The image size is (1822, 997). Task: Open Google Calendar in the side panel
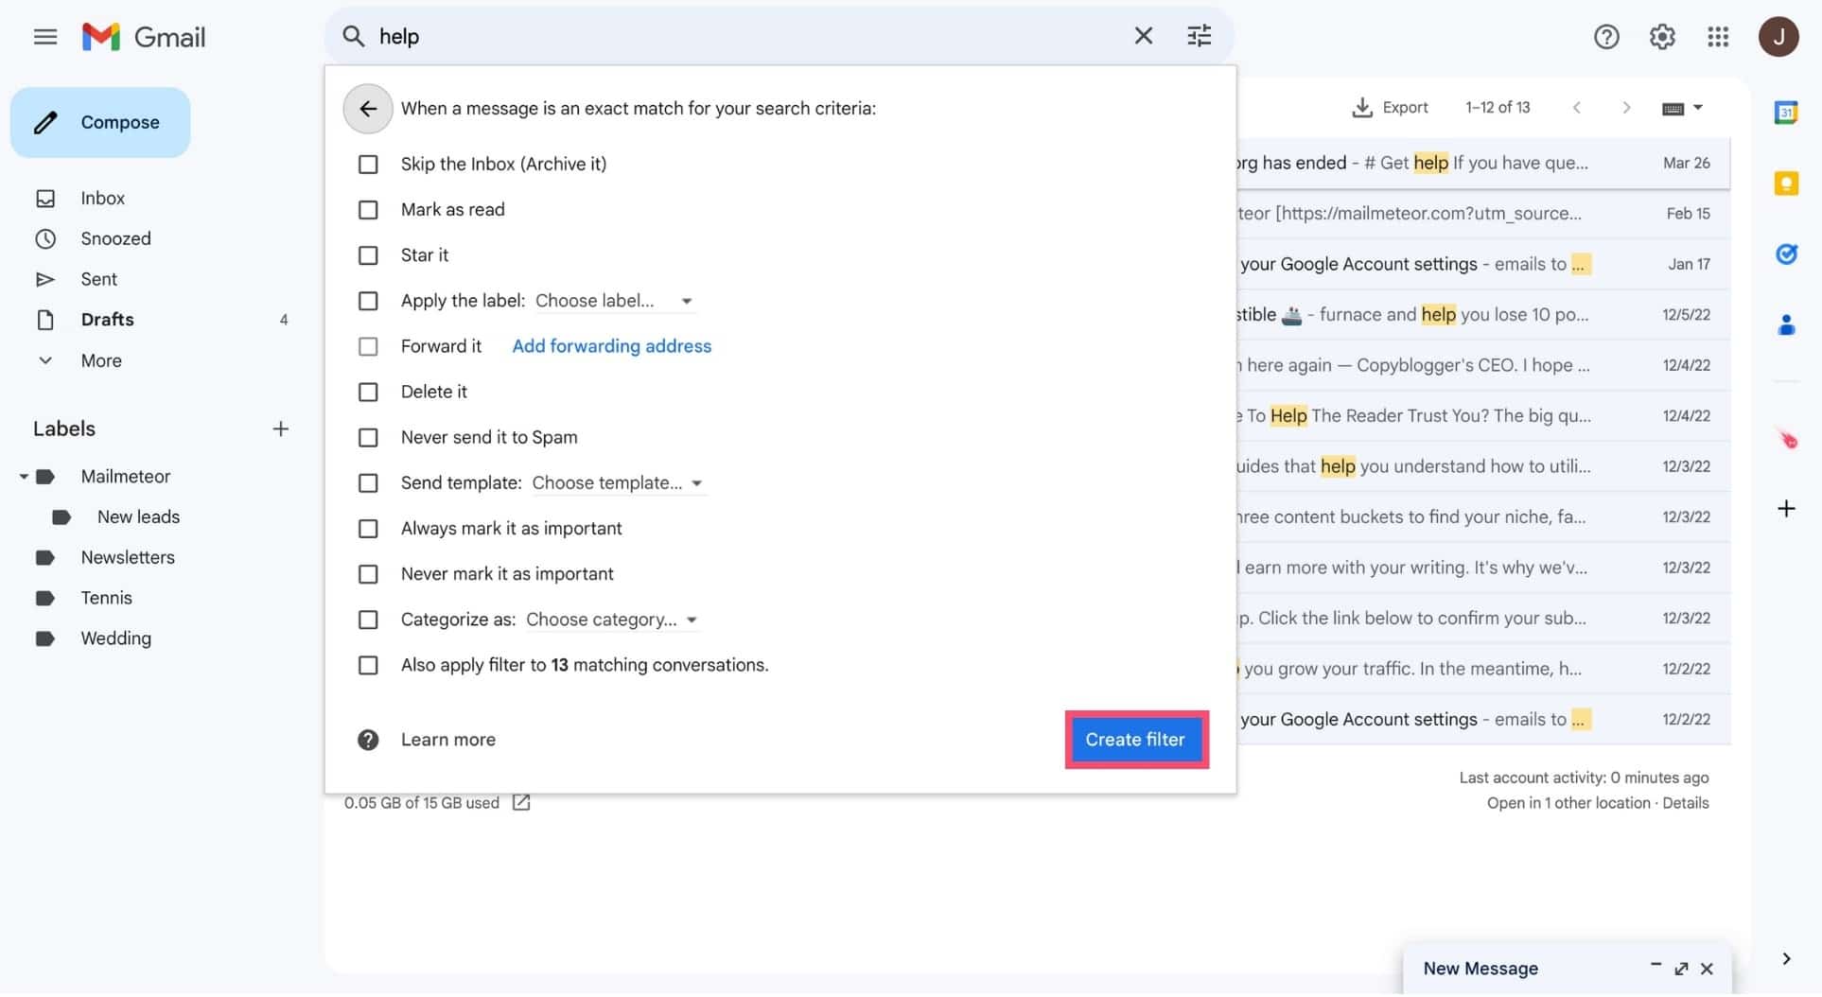(x=1787, y=112)
